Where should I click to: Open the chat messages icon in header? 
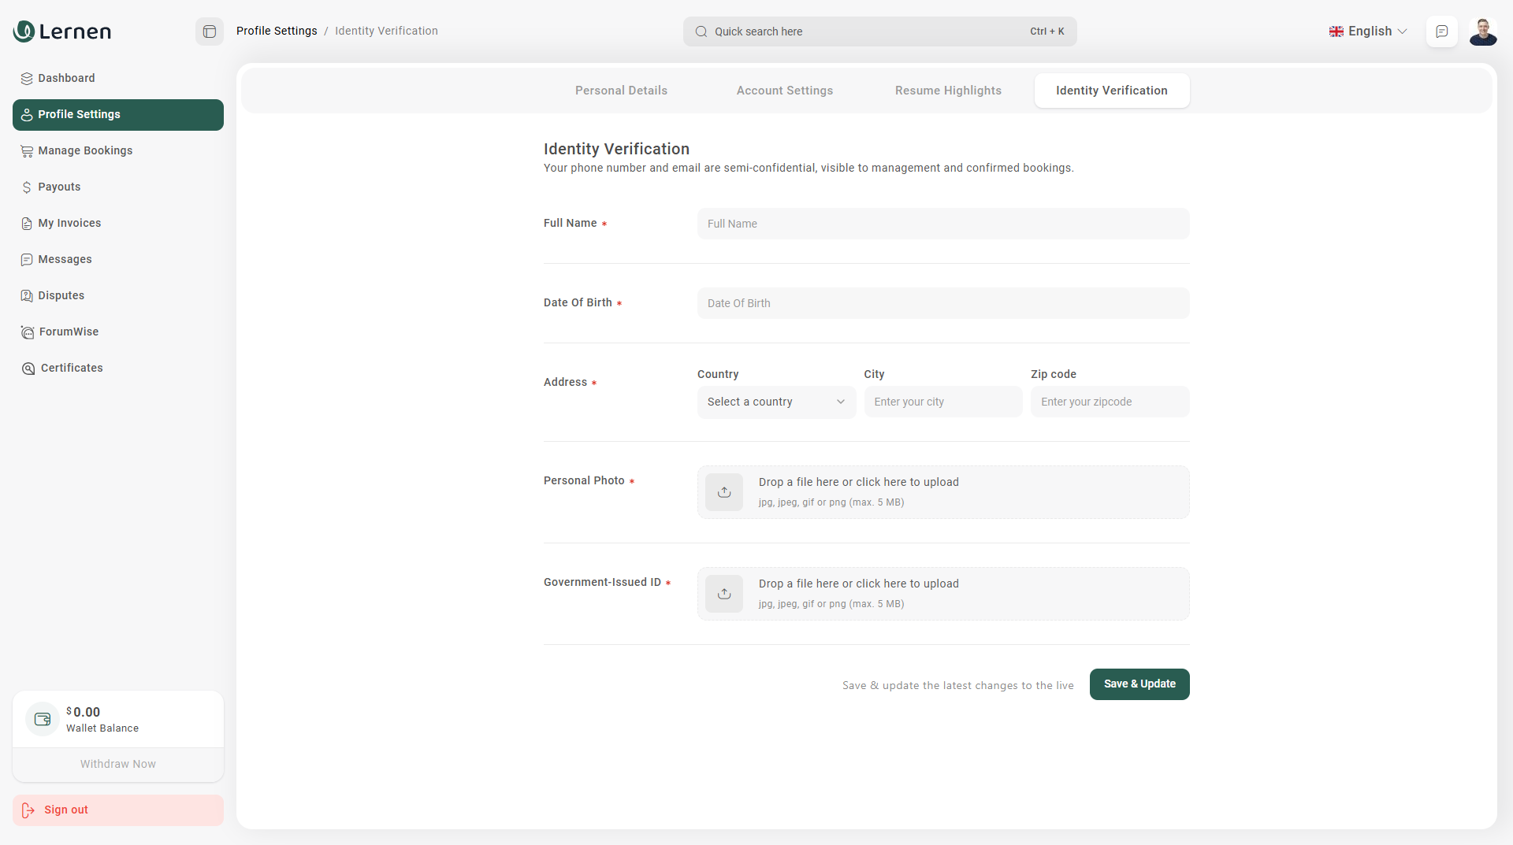(x=1441, y=32)
